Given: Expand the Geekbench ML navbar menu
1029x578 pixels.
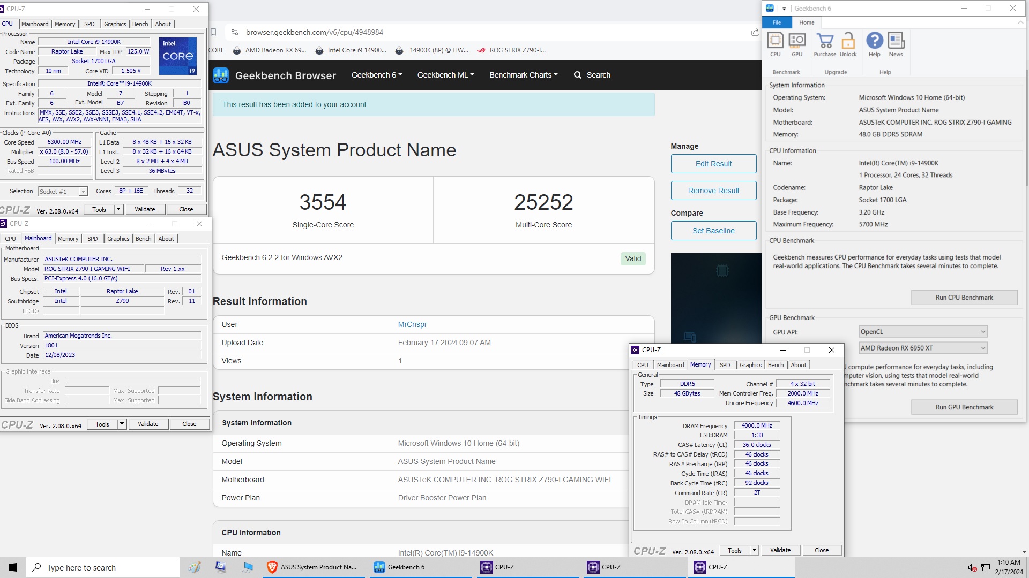Looking at the screenshot, I should click(x=445, y=75).
